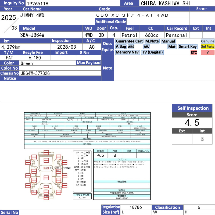The width and height of the screenshot is (215, 215).
Task: Click the month value 03 under year
Action: tap(14, 28)
